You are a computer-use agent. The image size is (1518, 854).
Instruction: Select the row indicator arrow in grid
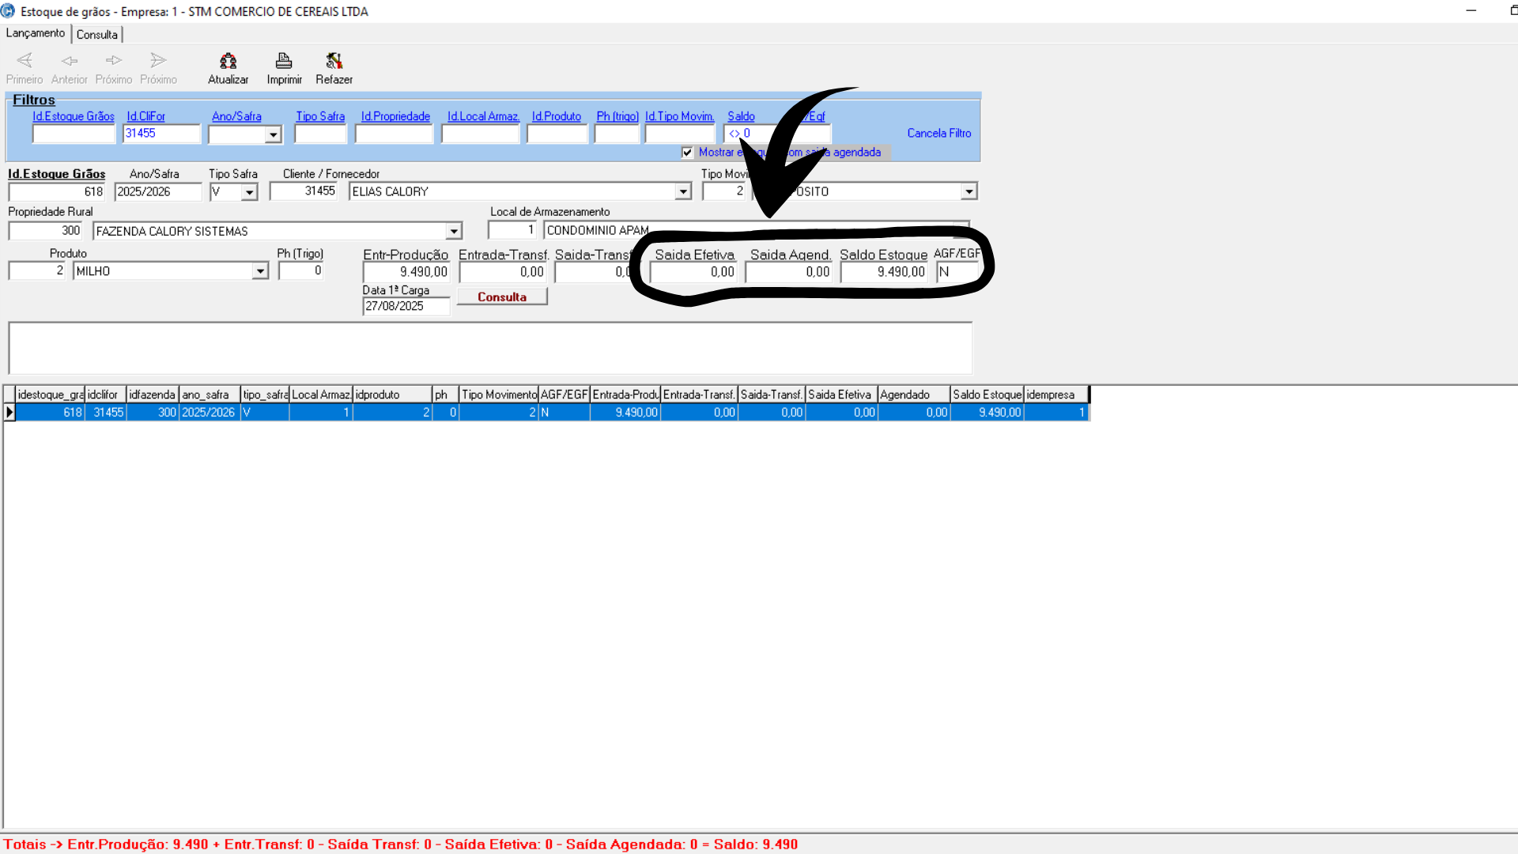click(9, 412)
